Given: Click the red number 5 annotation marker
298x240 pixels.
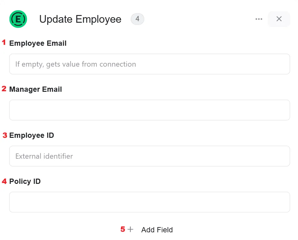Looking at the screenshot, I should 123,229.
